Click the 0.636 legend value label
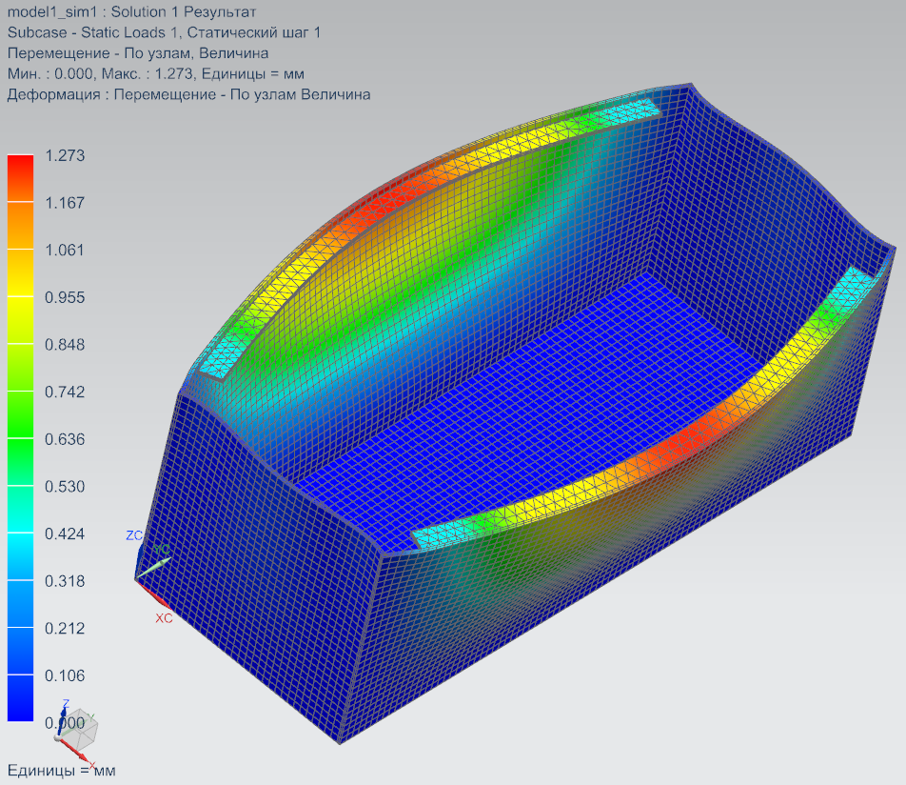 click(66, 439)
